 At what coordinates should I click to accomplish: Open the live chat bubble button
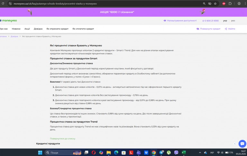pos(242,143)
